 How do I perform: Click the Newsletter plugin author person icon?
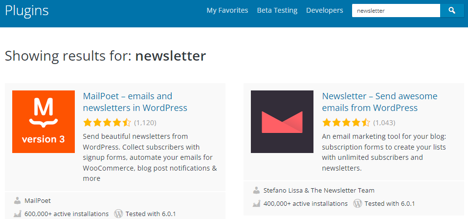[x=257, y=190]
